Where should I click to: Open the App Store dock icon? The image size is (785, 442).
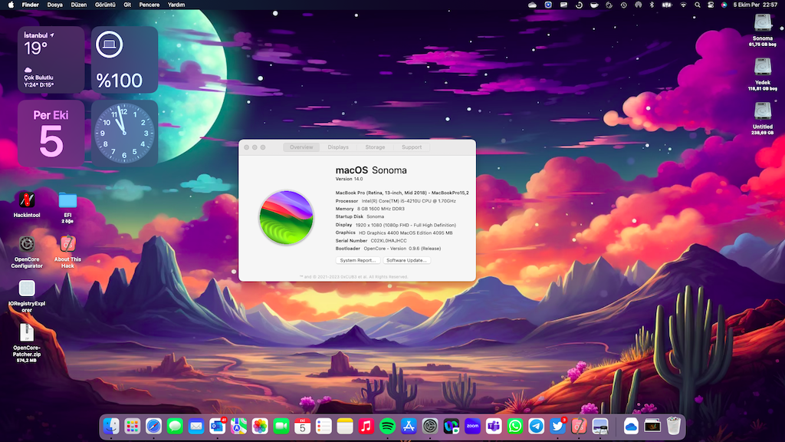pos(409,426)
